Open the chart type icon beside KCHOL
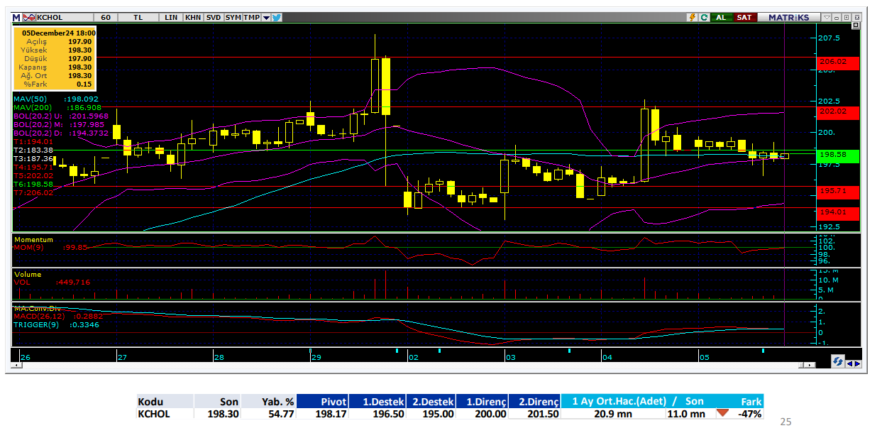882x433 pixels. [x=28, y=17]
